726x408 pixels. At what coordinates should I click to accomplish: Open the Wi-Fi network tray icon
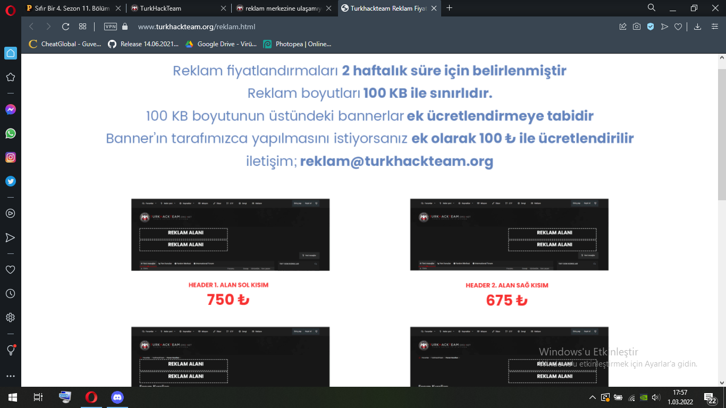(631, 397)
